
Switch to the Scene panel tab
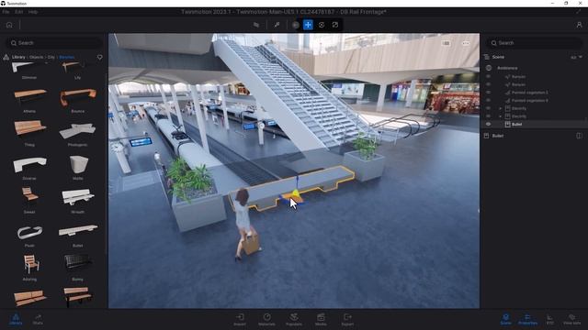[x=505, y=319]
